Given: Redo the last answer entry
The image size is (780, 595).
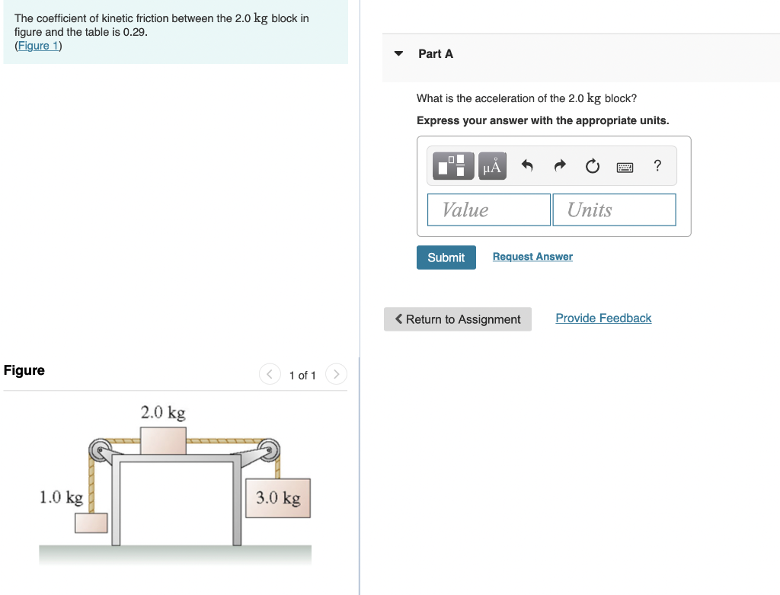Looking at the screenshot, I should pyautogui.click(x=559, y=165).
